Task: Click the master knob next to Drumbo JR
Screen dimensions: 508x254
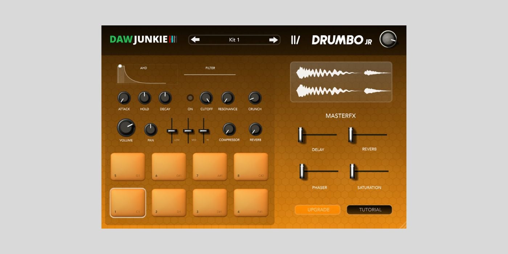Action: point(388,39)
